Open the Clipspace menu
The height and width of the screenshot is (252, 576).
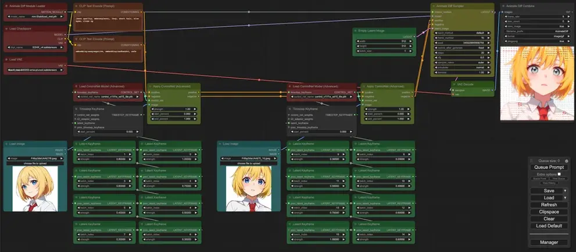tap(549, 212)
